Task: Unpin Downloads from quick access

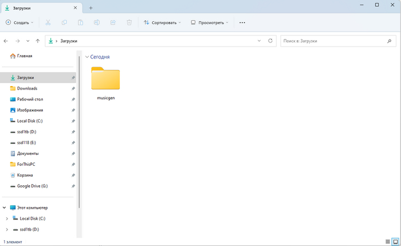Action: point(73,88)
